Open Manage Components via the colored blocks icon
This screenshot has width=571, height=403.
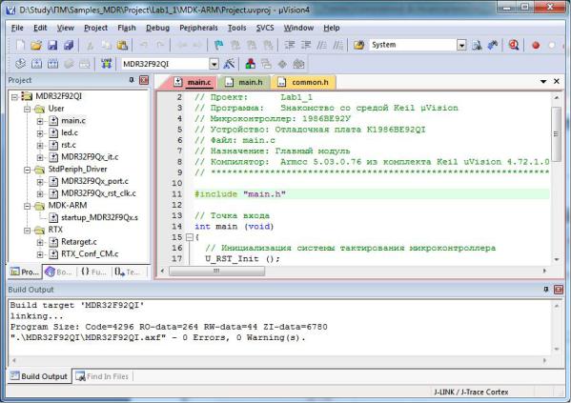[250, 64]
